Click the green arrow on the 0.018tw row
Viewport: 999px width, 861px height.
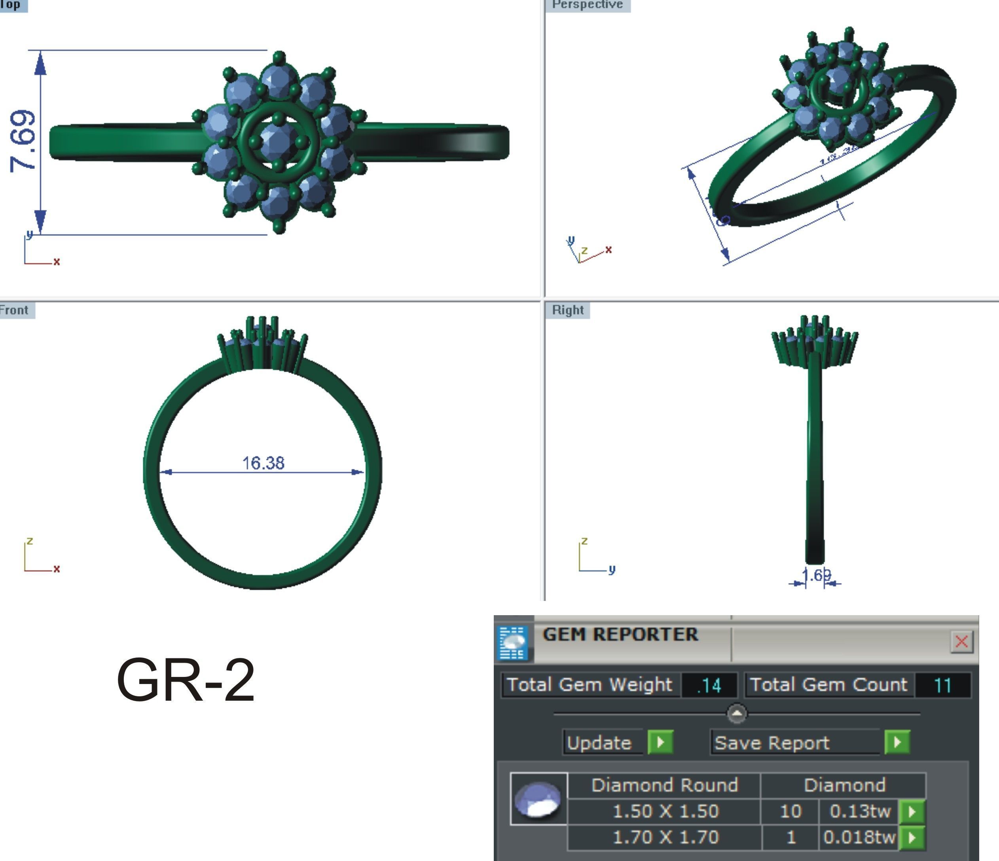click(912, 837)
